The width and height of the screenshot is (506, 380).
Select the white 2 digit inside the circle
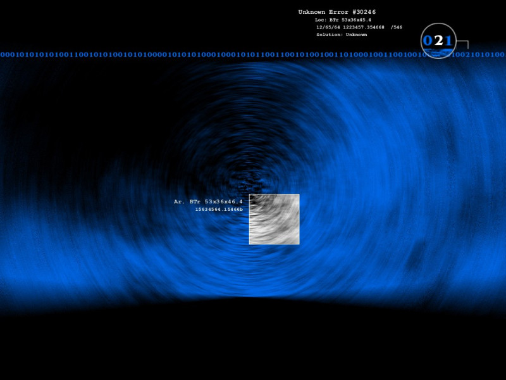pyautogui.click(x=438, y=41)
